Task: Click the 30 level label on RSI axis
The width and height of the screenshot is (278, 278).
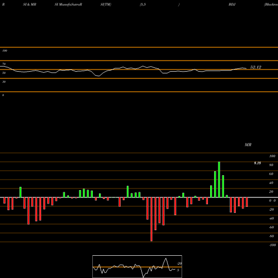Action: (x=4, y=82)
